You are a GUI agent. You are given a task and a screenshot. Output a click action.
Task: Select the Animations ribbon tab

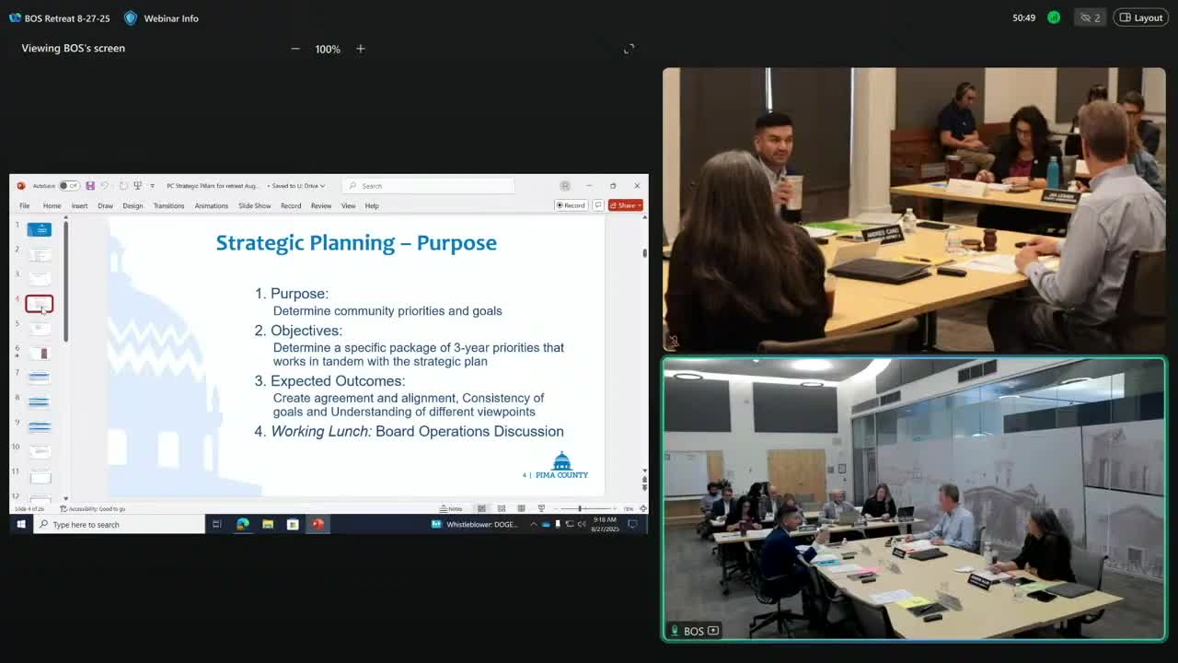point(212,205)
